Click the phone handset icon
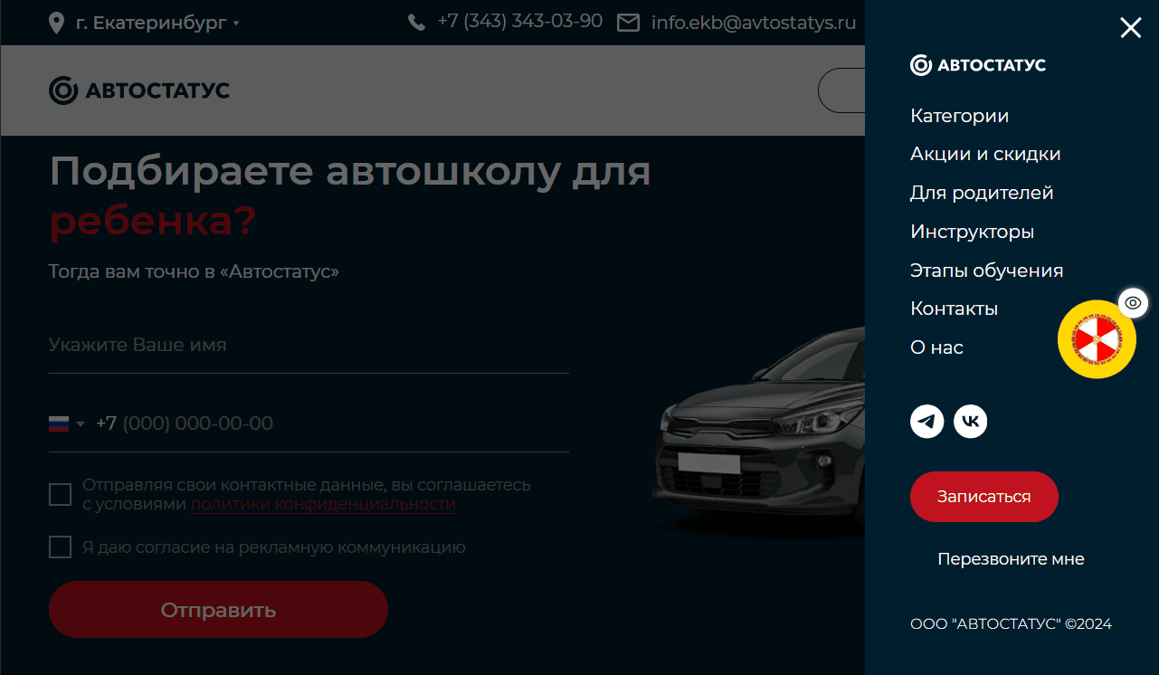This screenshot has height=675, width=1159. [416, 23]
